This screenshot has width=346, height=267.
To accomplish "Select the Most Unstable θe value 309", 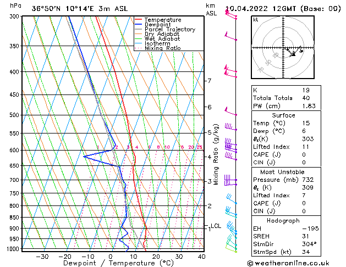I will (x=308, y=188).
